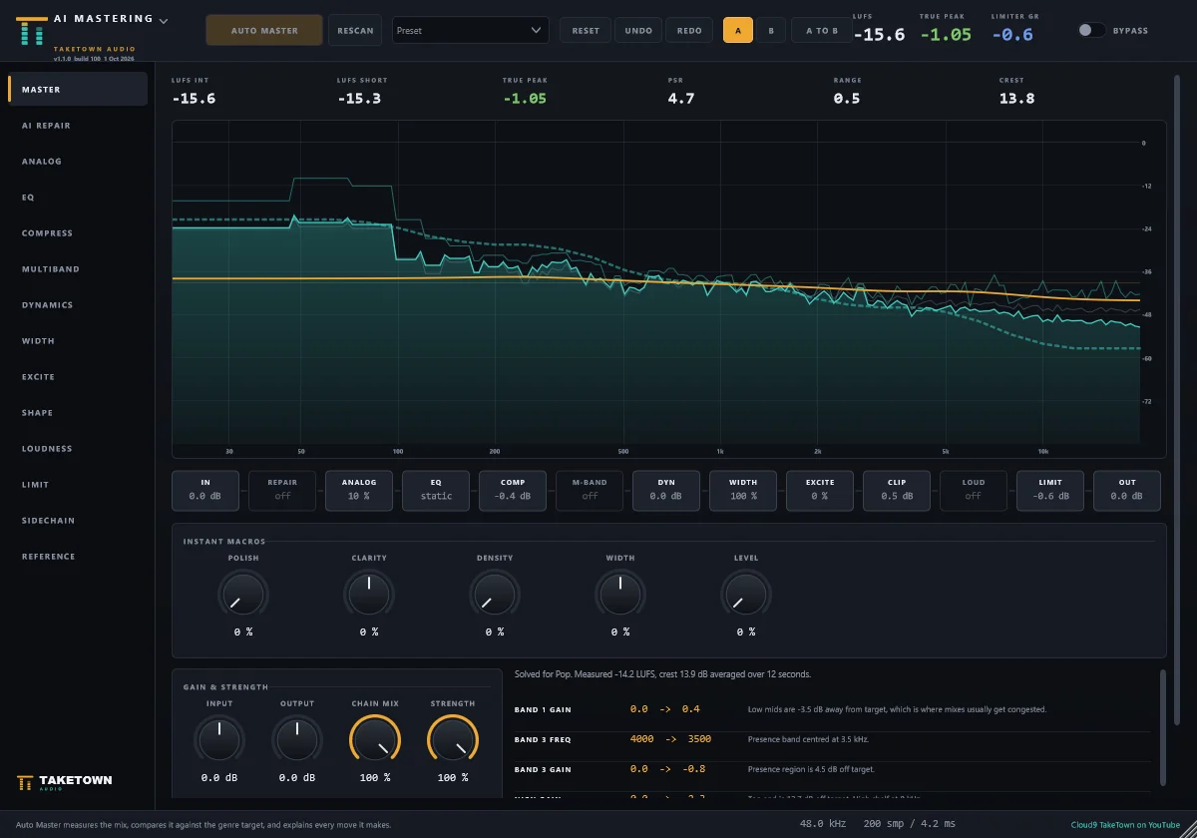This screenshot has width=1197, height=838.
Task: Open Cloud9 TakeTown on YouTube link
Action: tap(1126, 825)
